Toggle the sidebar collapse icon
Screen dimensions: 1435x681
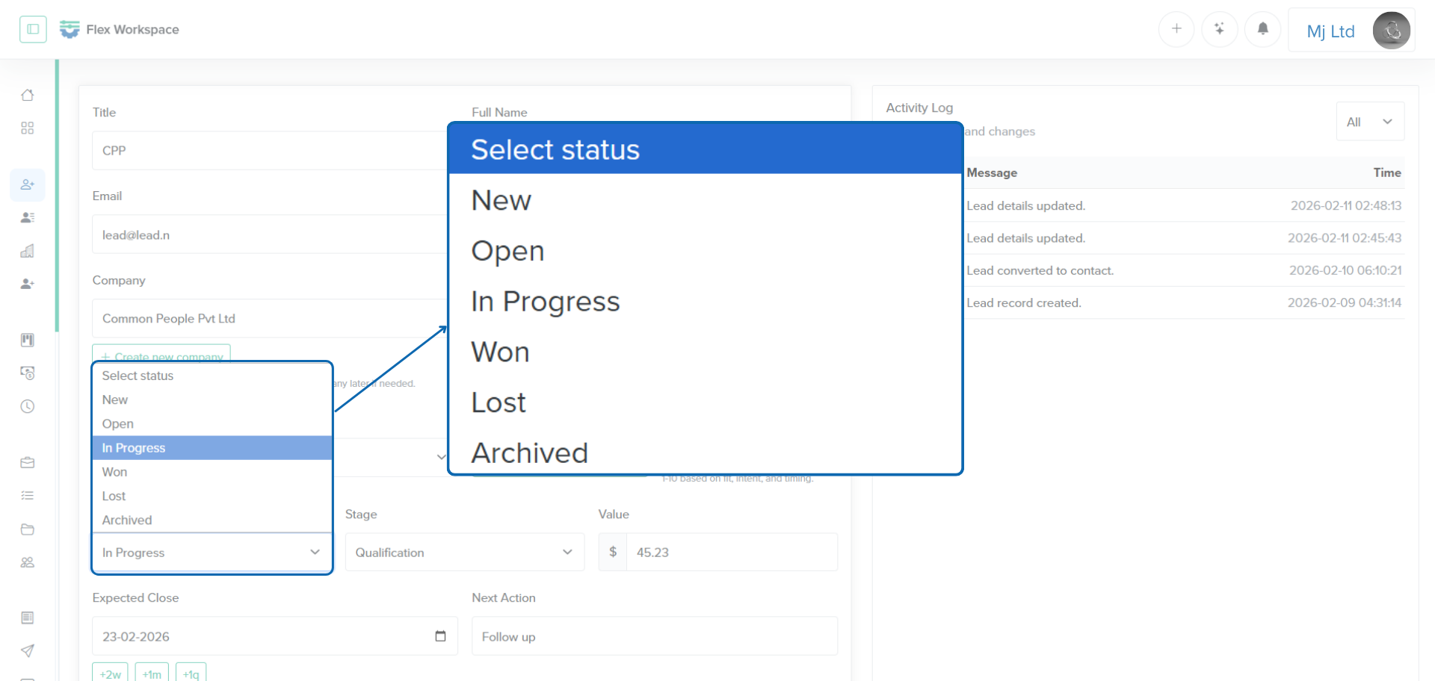pos(33,29)
